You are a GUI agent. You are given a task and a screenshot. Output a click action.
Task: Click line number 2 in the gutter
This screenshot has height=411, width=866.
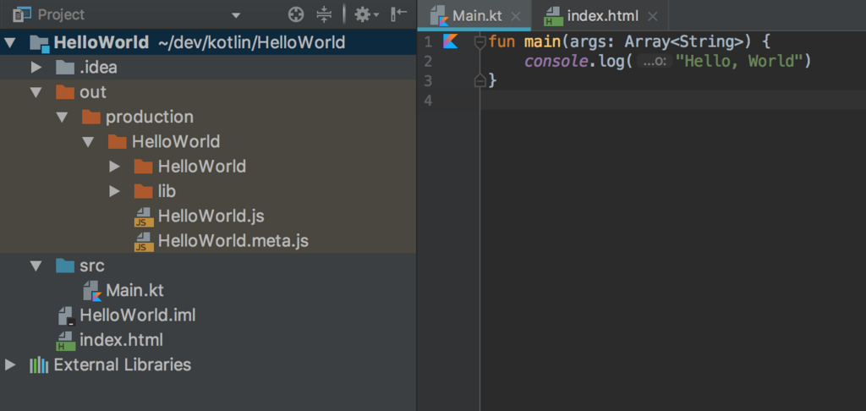click(428, 62)
